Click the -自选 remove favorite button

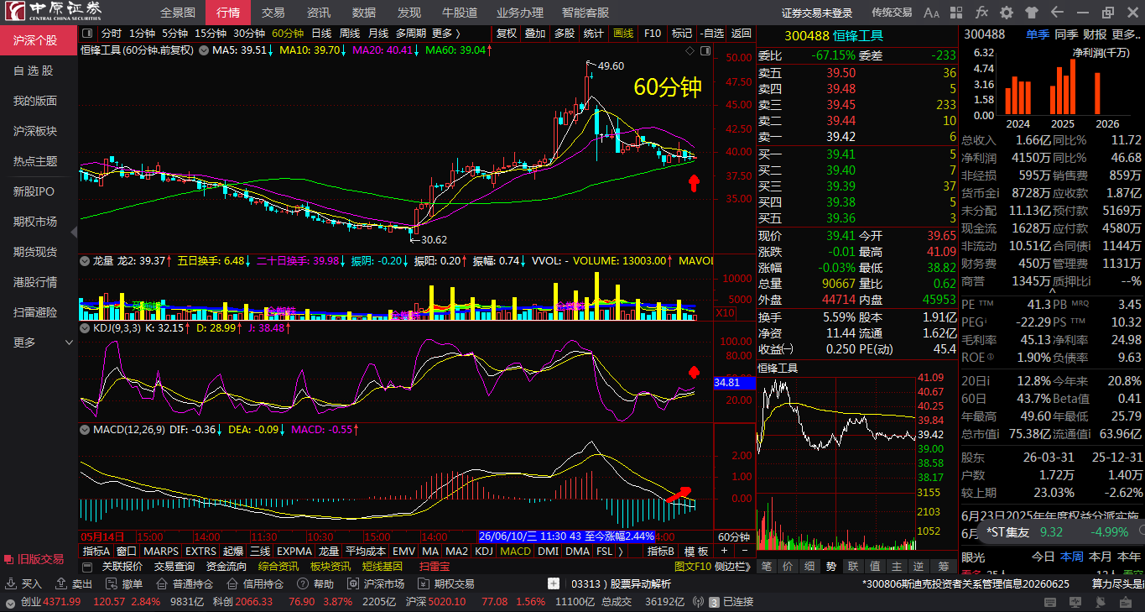click(711, 34)
